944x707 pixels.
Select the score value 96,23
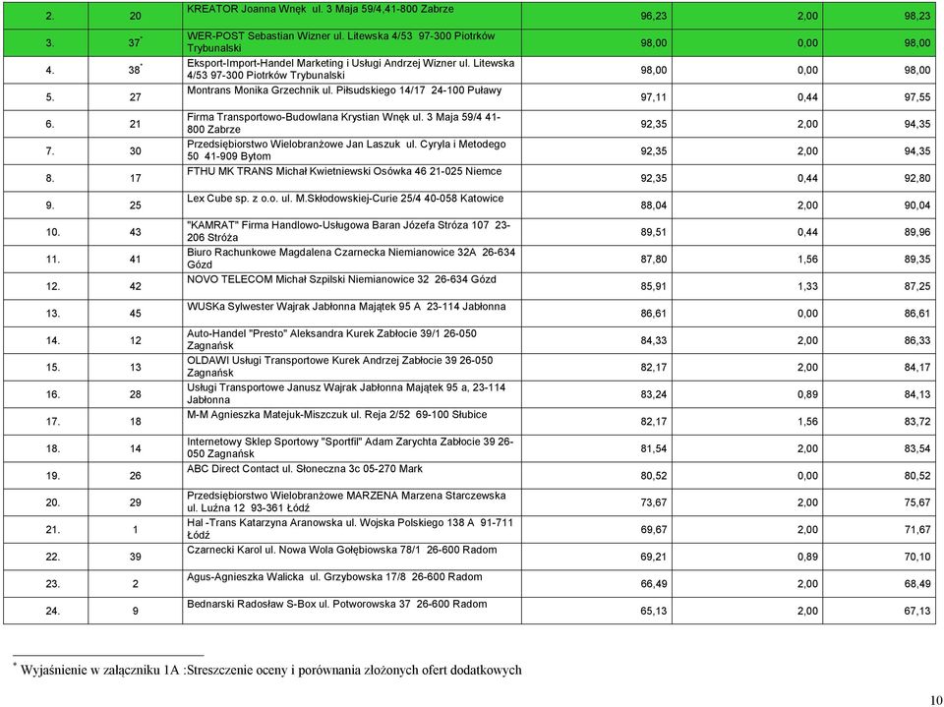pyautogui.click(x=653, y=17)
